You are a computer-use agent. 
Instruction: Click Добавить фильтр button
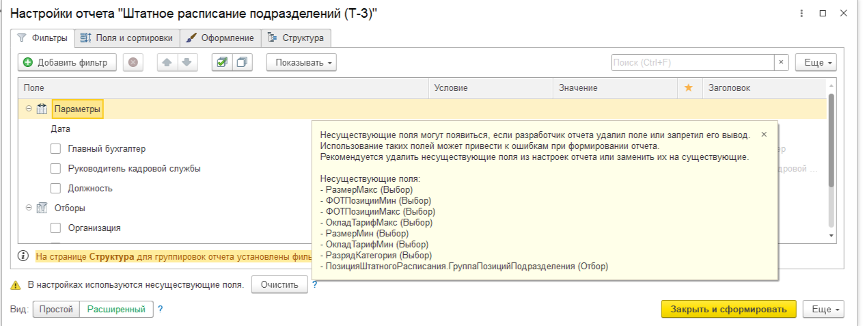[x=67, y=62]
